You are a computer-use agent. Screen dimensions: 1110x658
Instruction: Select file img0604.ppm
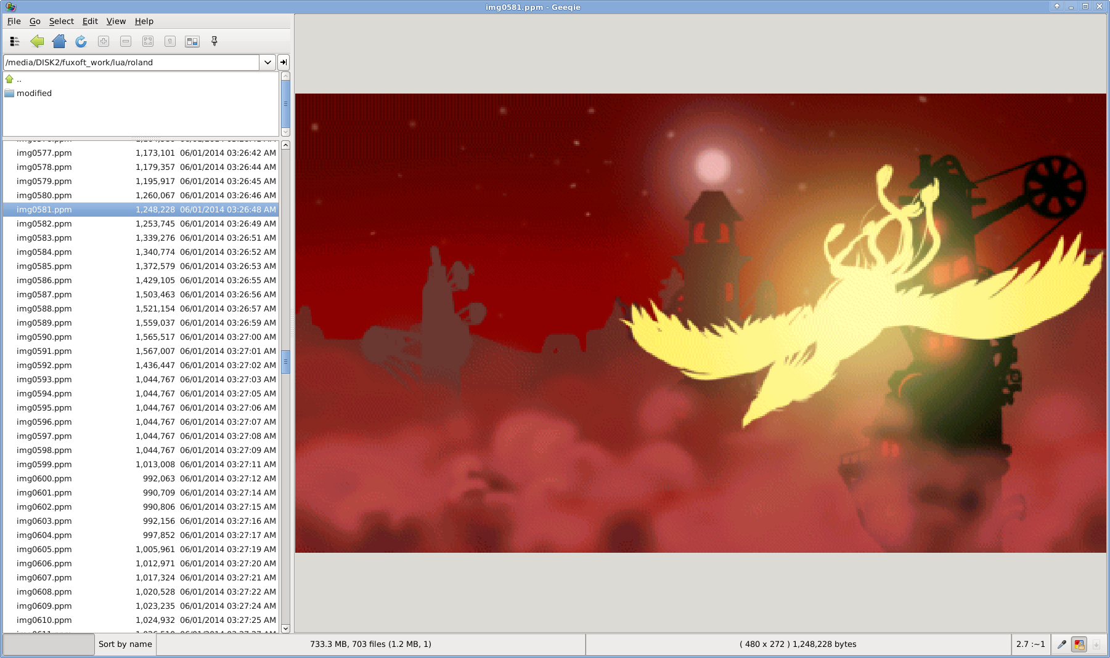(141, 536)
